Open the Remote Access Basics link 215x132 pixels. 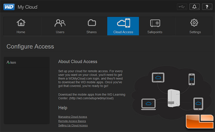click(72, 121)
